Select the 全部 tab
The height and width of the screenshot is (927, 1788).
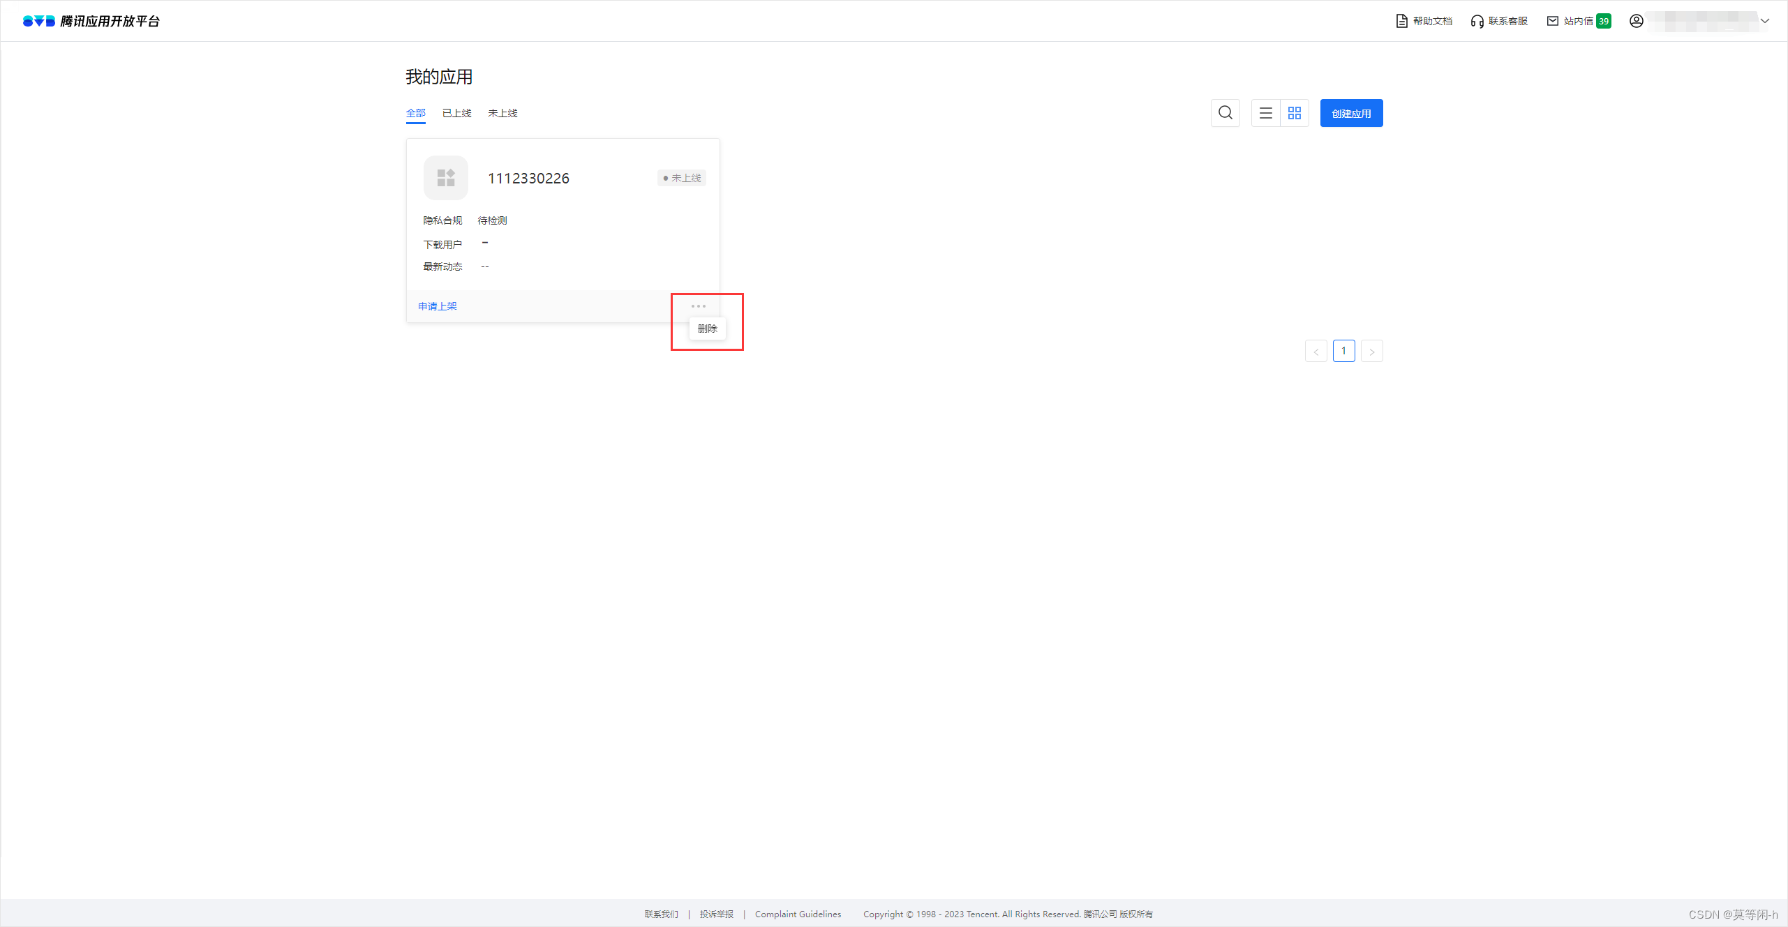416,113
